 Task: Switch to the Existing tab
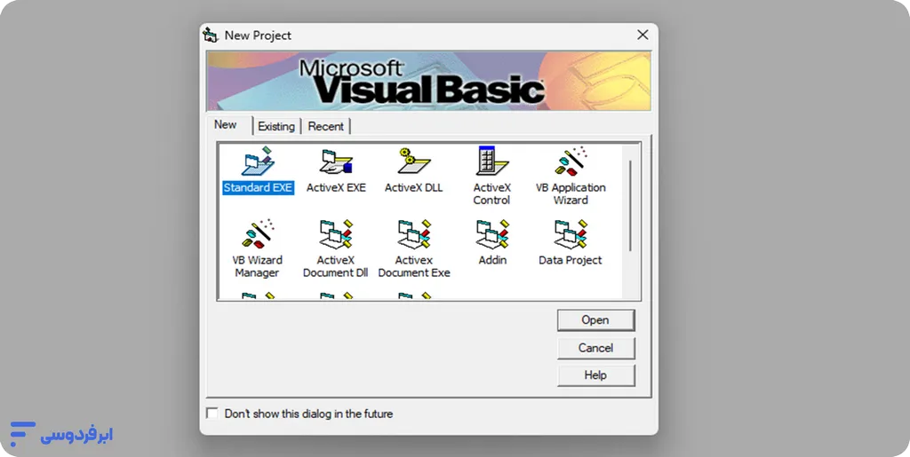(276, 126)
